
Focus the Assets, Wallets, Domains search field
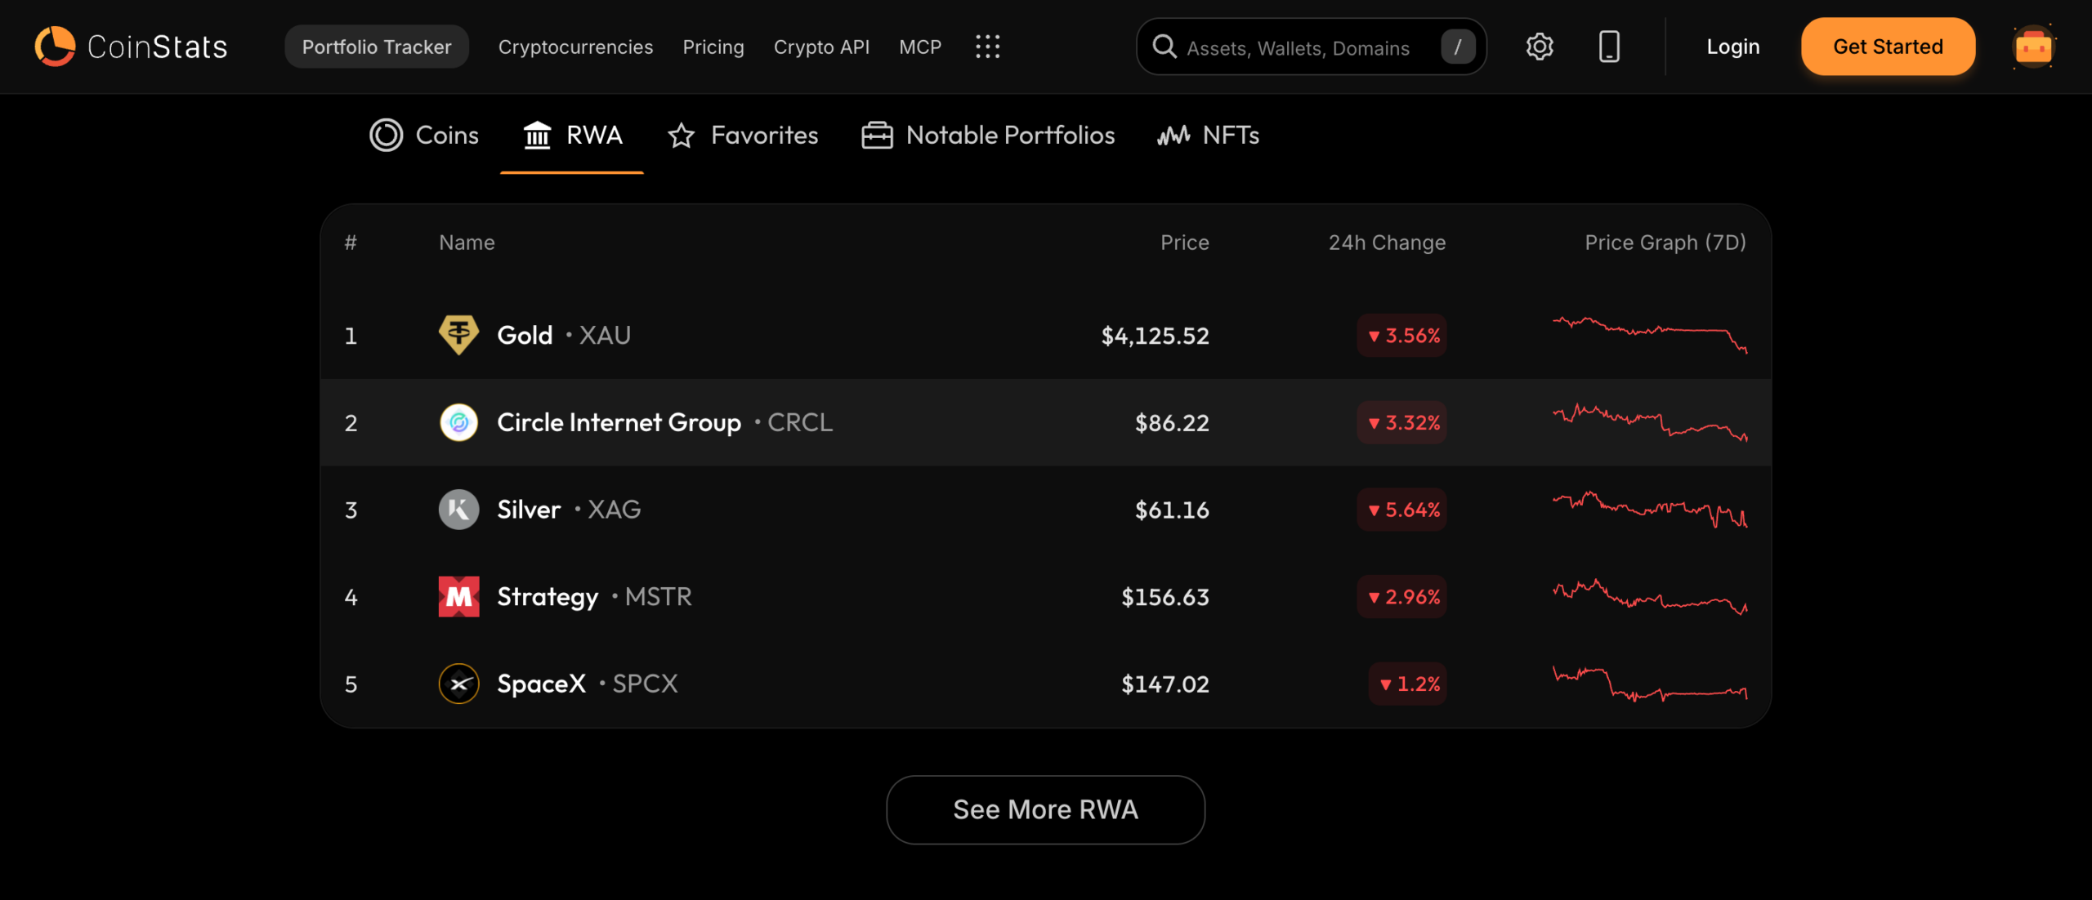(1311, 47)
